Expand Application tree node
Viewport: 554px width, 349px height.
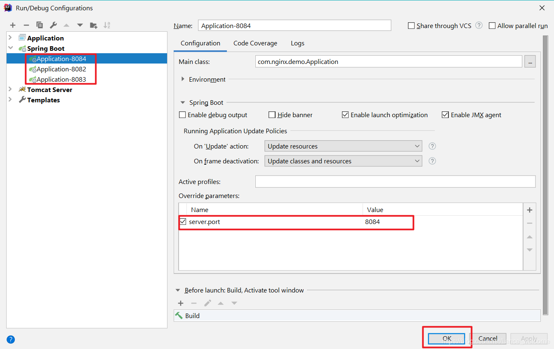click(10, 38)
